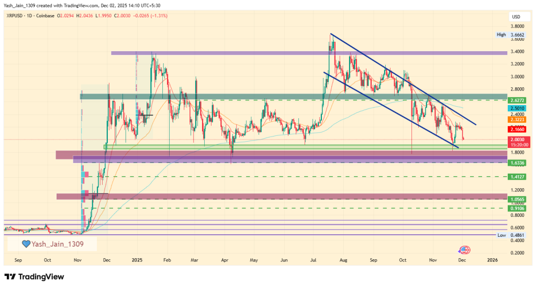The height and width of the screenshot is (288, 536).
Task: Click the purple resistance zone near 3.4000
Action: tap(309, 53)
